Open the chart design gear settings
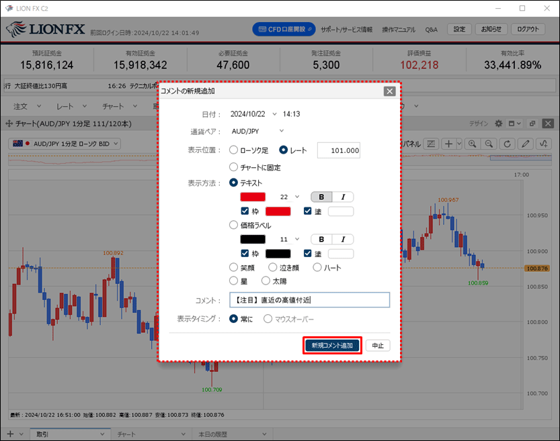560x441 pixels. (x=498, y=124)
